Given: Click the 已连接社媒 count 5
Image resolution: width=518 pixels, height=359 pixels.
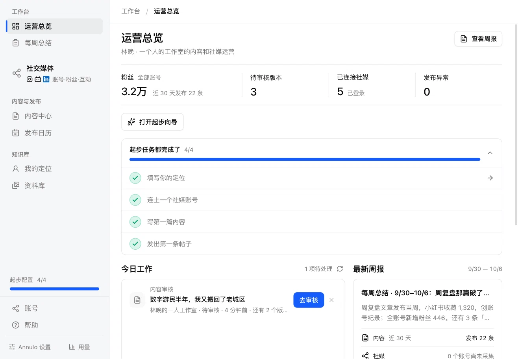Looking at the screenshot, I should tap(340, 92).
